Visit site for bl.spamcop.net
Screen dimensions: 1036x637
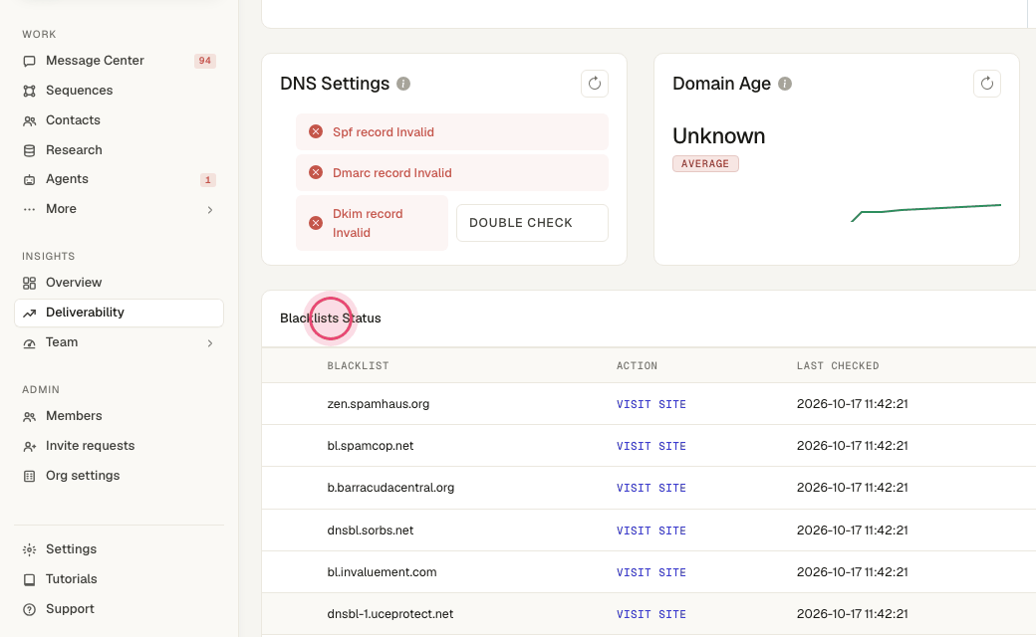[651, 446]
